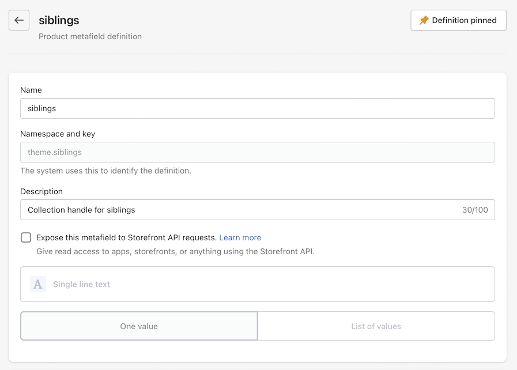This screenshot has width=517, height=370.
Task: Click the 30/100 character counter
Action: pyautogui.click(x=475, y=210)
